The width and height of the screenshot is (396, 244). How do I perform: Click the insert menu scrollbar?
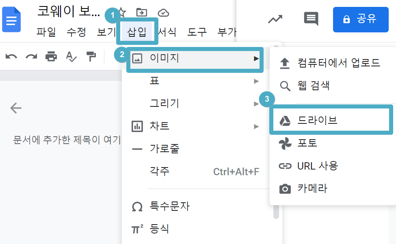(x=276, y=212)
